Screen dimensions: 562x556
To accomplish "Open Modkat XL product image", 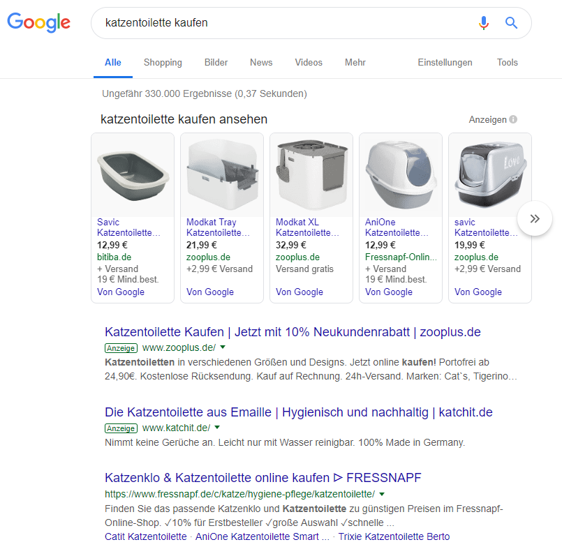I will click(x=311, y=176).
